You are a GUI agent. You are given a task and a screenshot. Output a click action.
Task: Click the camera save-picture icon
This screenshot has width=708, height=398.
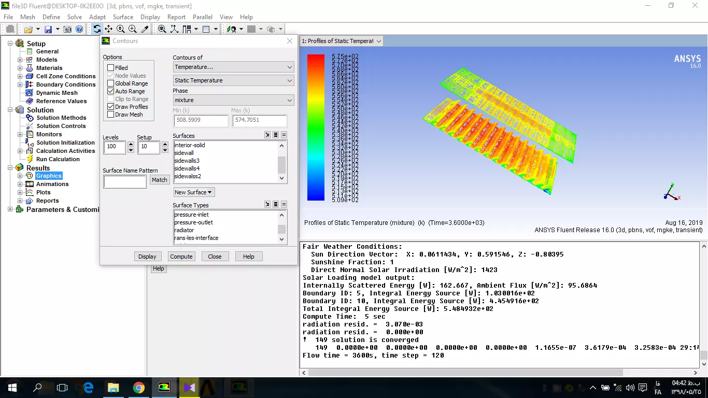[67, 30]
